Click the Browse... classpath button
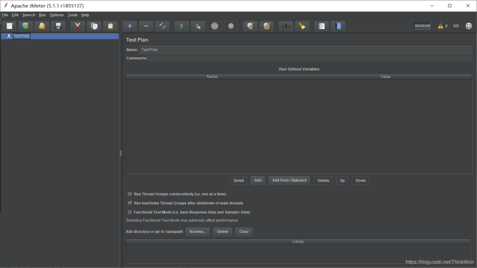 point(198,231)
